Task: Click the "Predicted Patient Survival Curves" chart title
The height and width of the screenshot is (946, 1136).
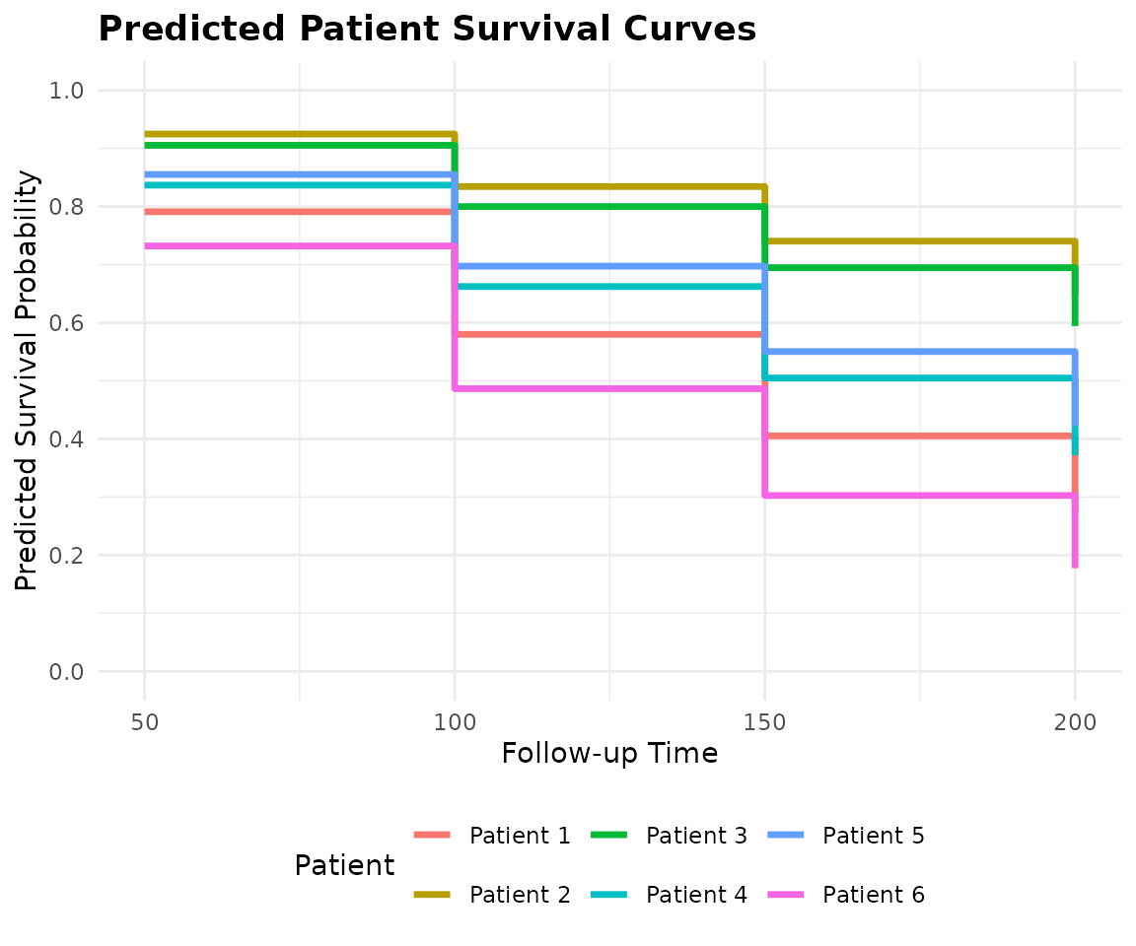Action: click(427, 30)
